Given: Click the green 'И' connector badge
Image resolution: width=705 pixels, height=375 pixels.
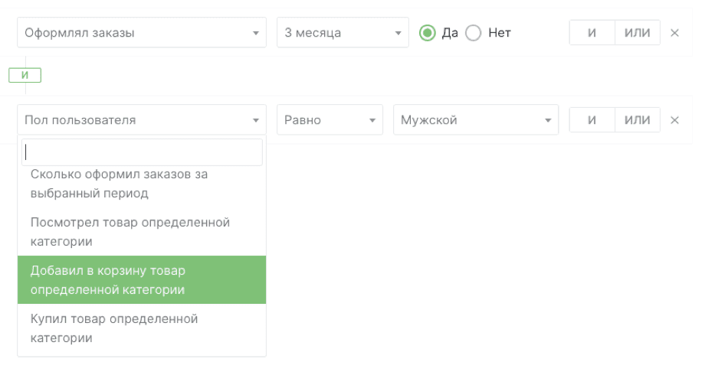Looking at the screenshot, I should point(25,75).
